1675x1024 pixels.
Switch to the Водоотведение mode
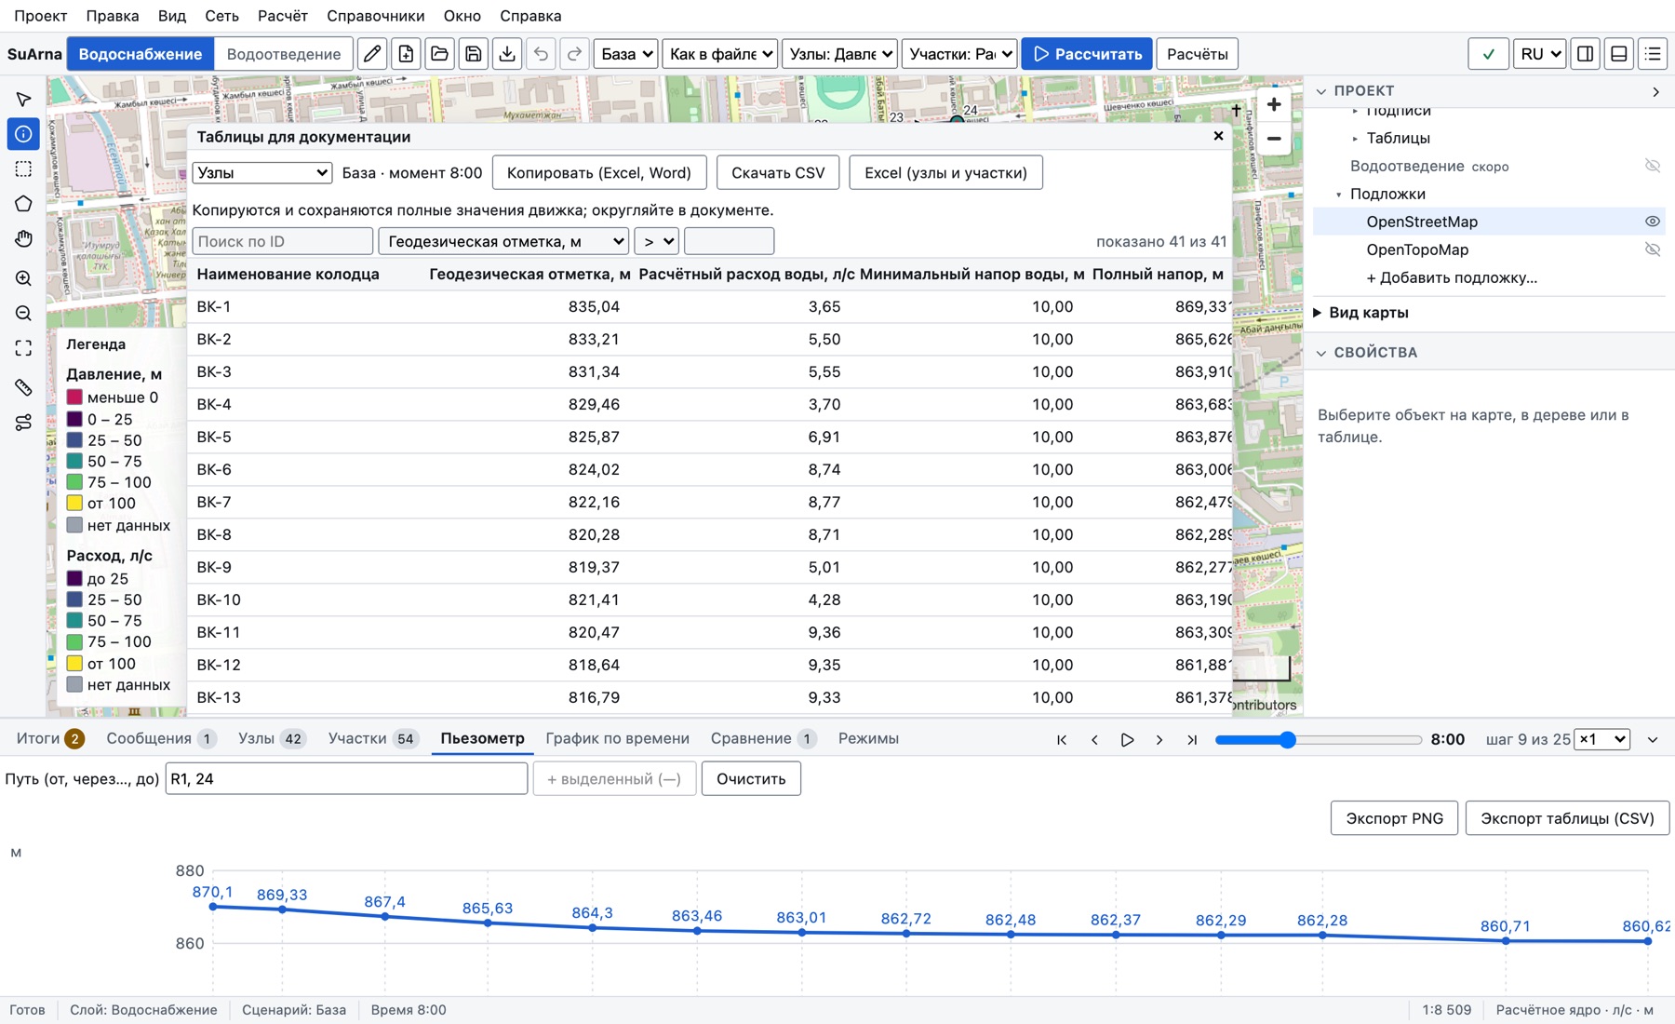pos(284,54)
